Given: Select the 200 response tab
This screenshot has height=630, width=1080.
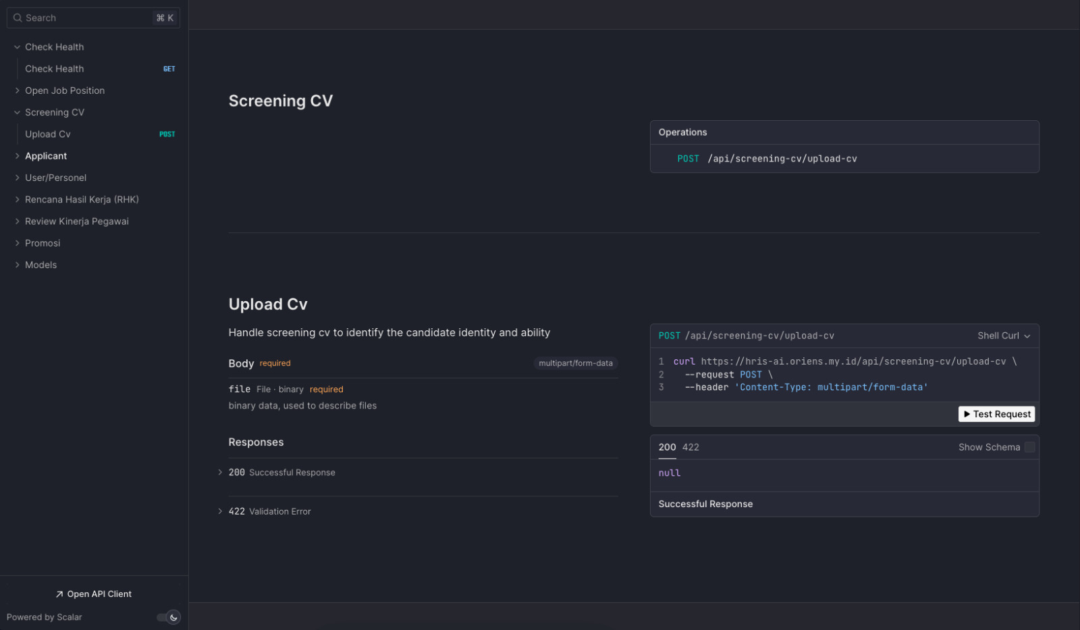Looking at the screenshot, I should [x=667, y=447].
